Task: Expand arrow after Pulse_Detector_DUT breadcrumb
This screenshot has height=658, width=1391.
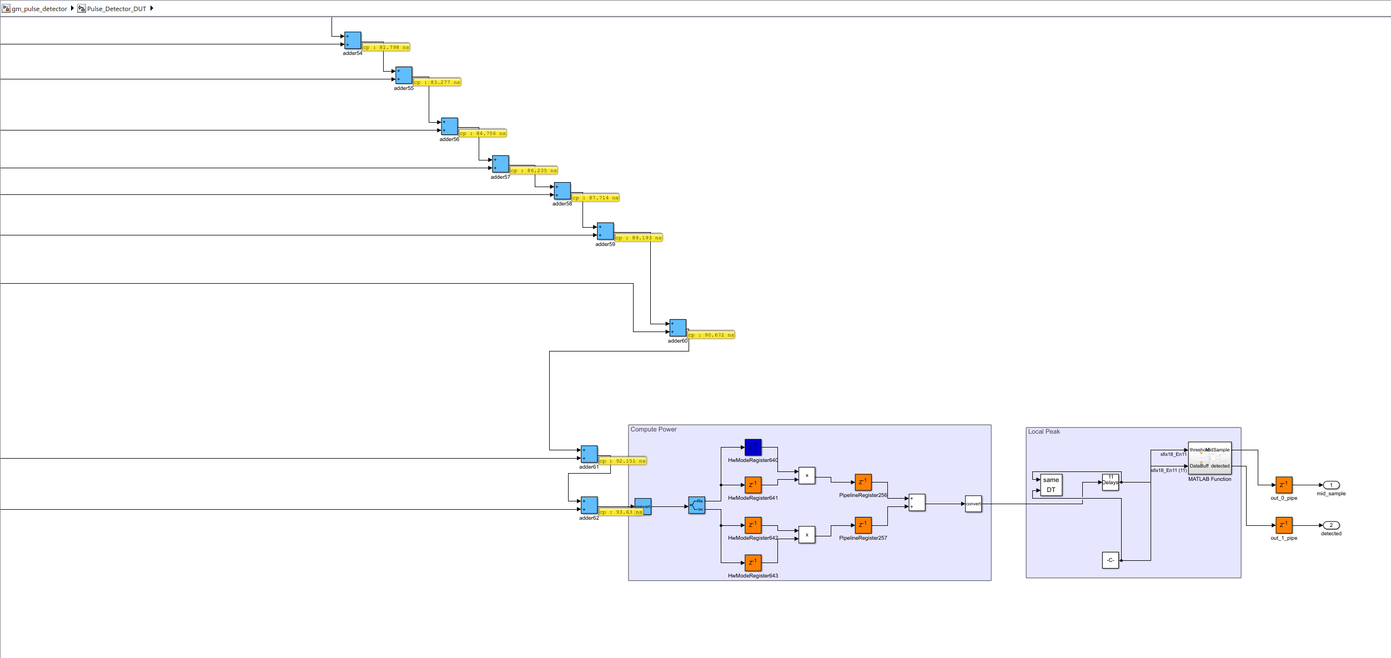Action: 152,8
